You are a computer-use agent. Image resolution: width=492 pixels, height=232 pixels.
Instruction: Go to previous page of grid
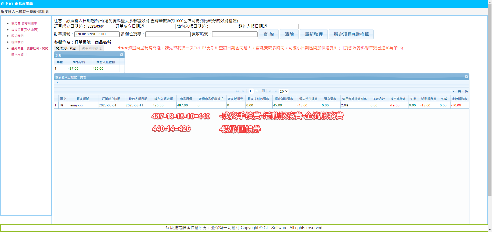(243, 91)
